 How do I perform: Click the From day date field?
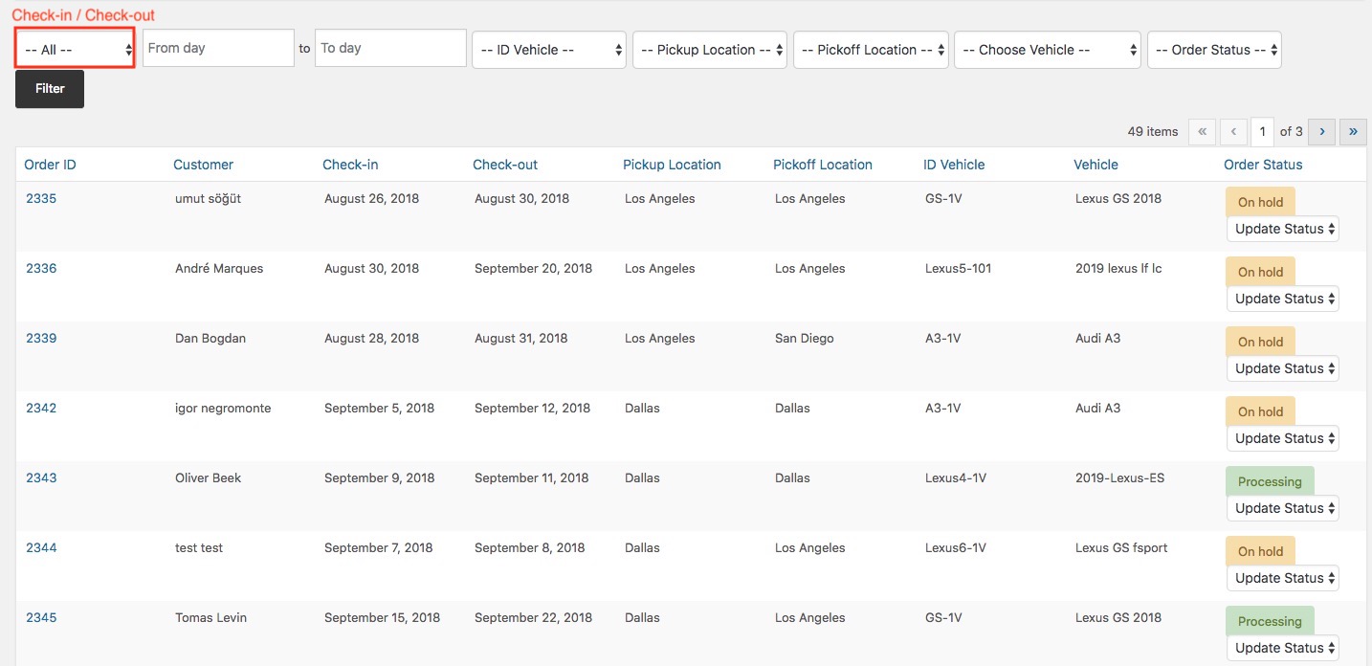coord(218,48)
